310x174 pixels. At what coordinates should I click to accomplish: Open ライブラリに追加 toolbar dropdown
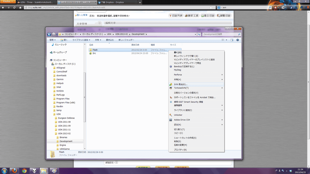pos(81,40)
